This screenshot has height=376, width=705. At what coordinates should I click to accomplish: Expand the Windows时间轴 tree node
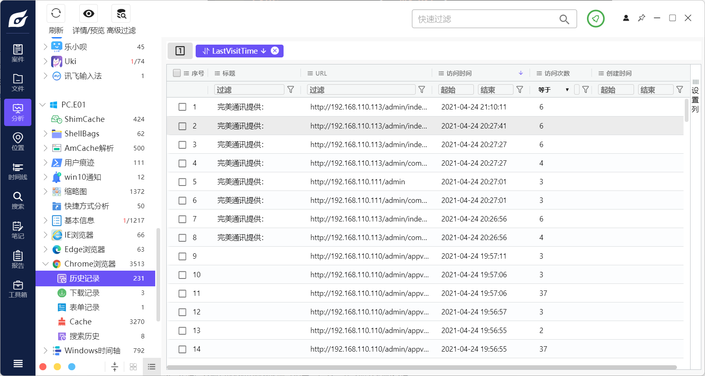45,350
